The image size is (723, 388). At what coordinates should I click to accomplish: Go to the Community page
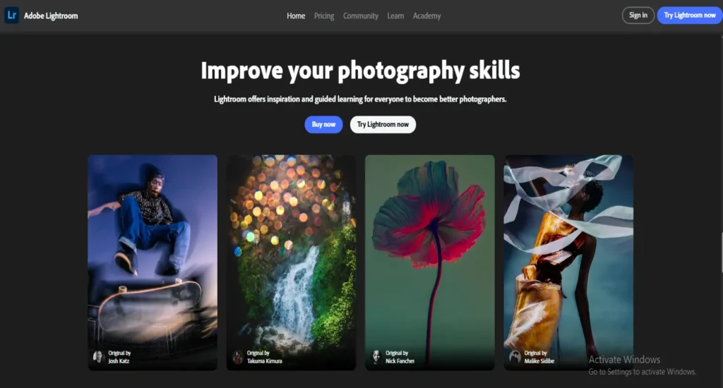[x=361, y=16]
